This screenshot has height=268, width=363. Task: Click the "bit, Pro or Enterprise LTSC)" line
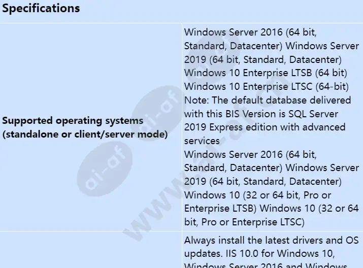click(244, 222)
